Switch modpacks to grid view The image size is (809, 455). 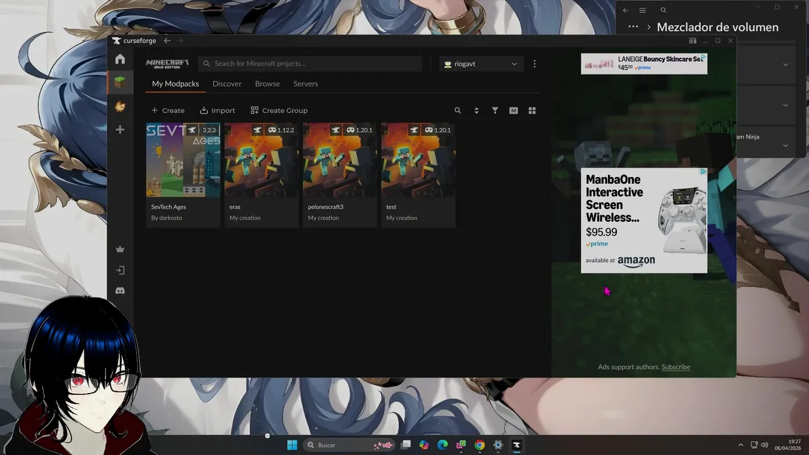[532, 110]
